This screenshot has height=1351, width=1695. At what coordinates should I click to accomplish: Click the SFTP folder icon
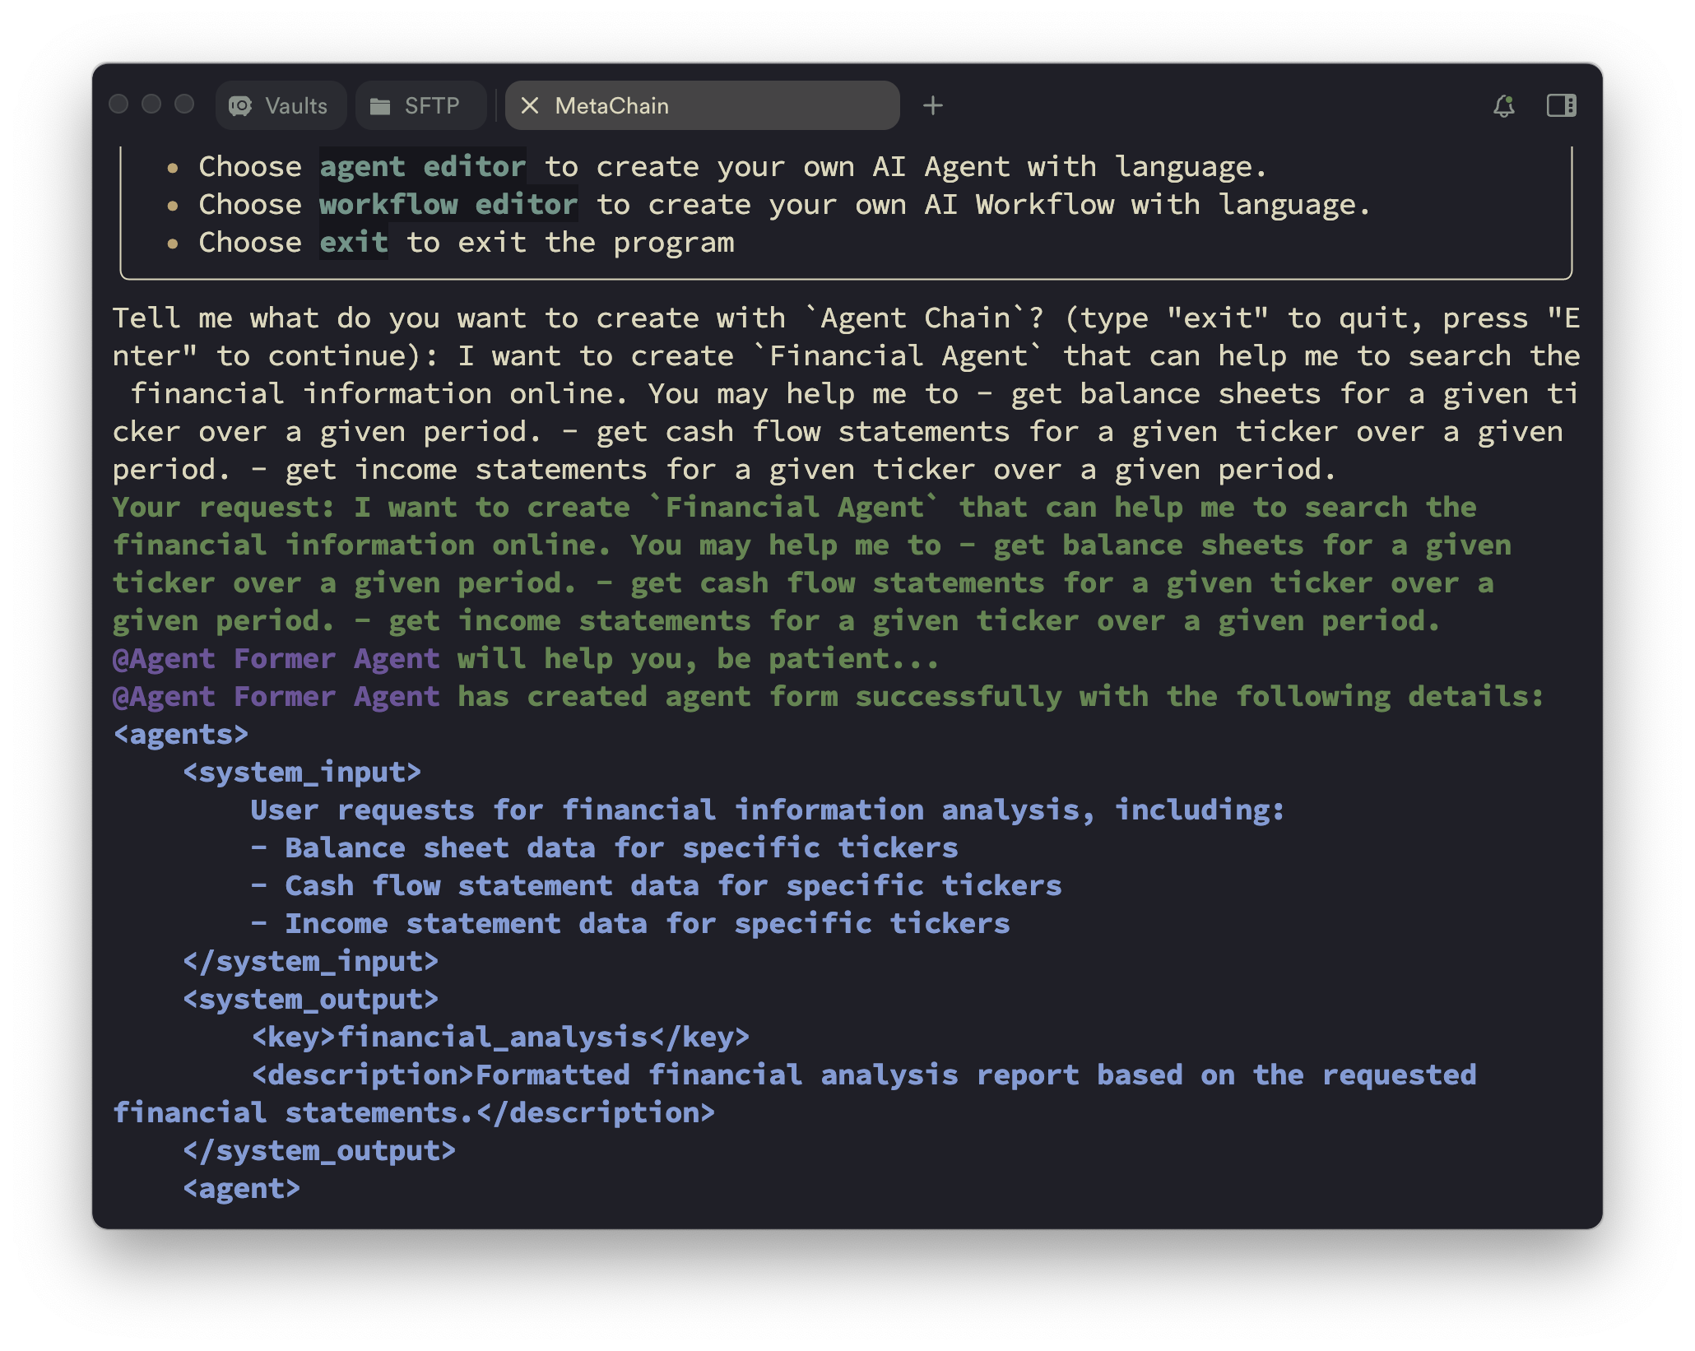(x=380, y=106)
